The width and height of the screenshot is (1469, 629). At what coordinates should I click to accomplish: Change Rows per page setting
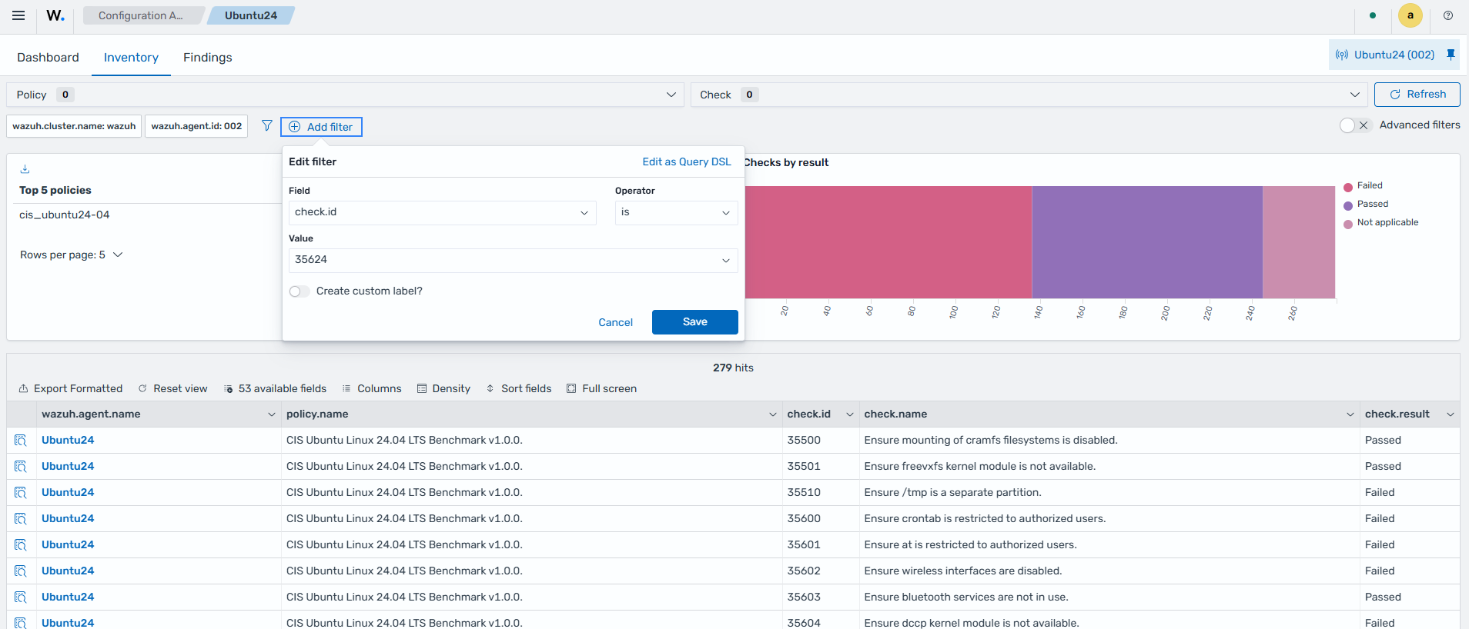pos(72,255)
